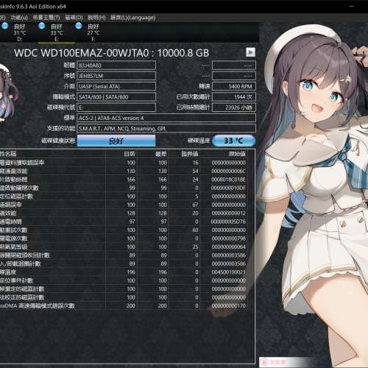Image resolution: width=368 pixels, height=368 pixels.
Task: Click the 硬碟溫度 label beside temperature
Action: click(x=199, y=141)
